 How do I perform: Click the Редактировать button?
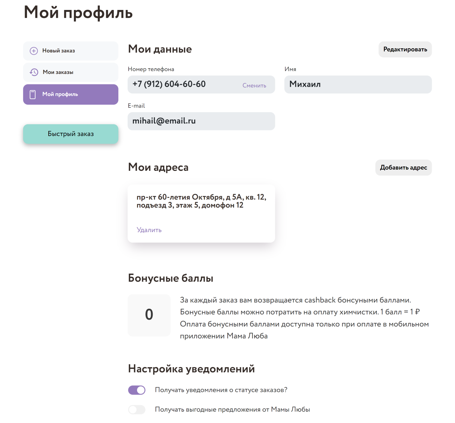[405, 49]
